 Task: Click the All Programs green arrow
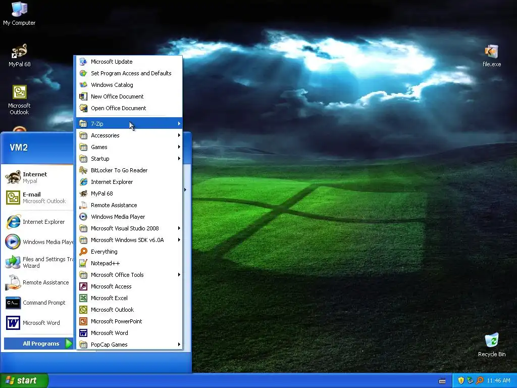(68, 344)
